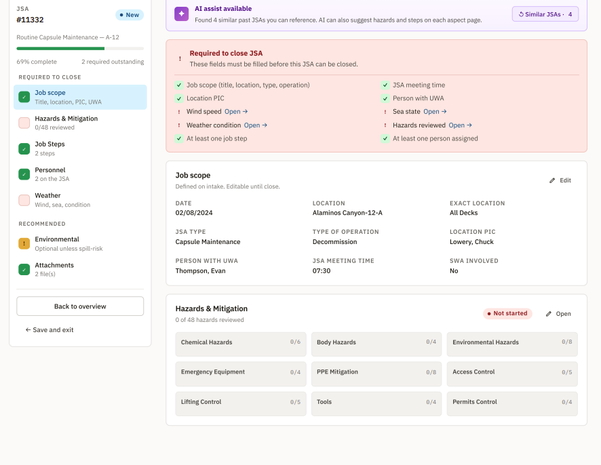Click the pencil icon next to Edit in Job scope
Image resolution: width=601 pixels, height=465 pixels.
pyautogui.click(x=552, y=180)
